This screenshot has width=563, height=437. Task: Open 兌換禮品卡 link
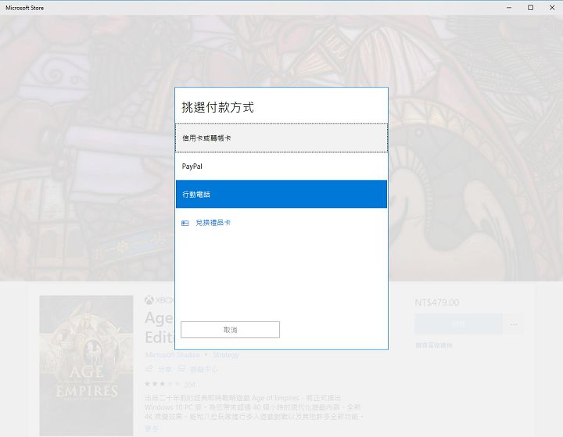213,223
